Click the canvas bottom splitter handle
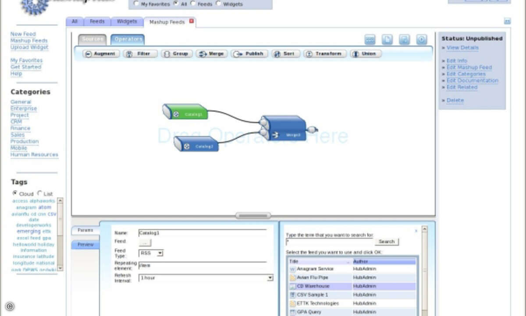Screen dimensions: 526x316 point(253,215)
